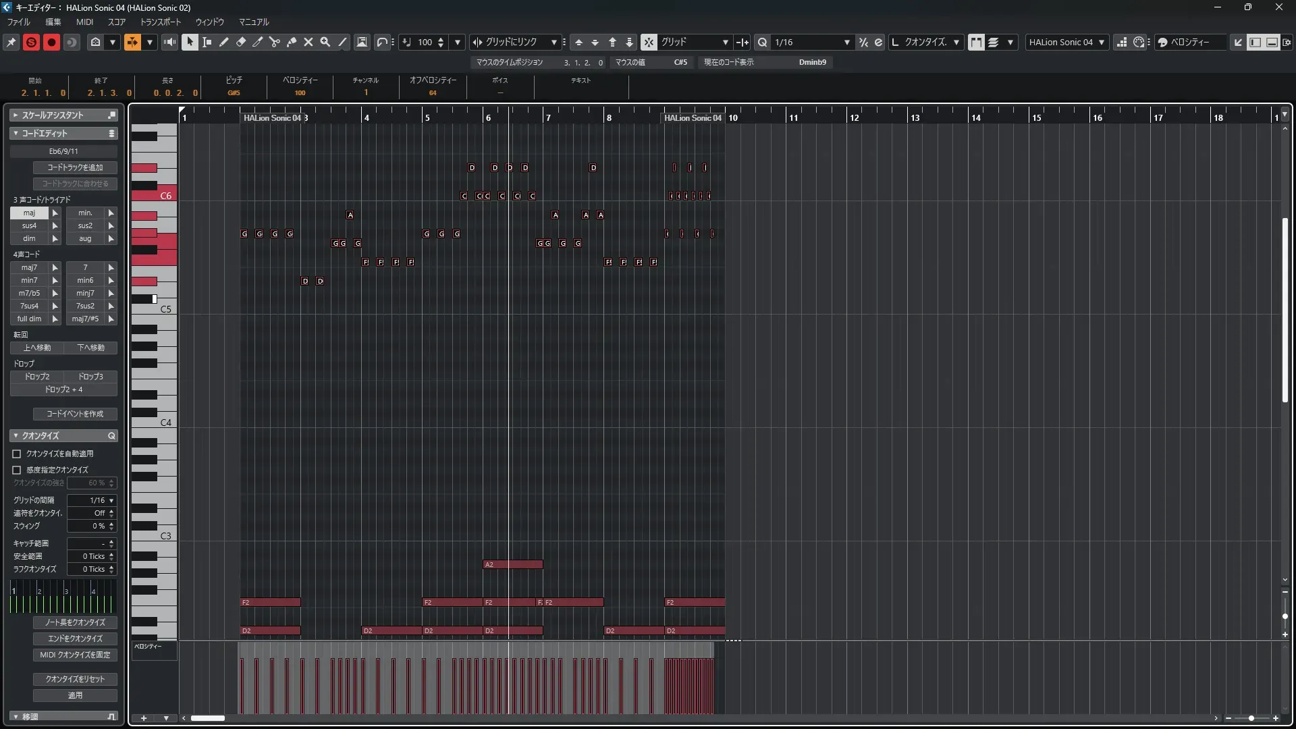Viewport: 1296px width, 729px height.
Task: Click the Add to Chord Track button
Action: coord(75,167)
